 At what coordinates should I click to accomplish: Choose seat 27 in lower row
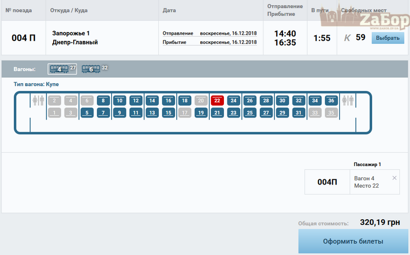(266, 112)
